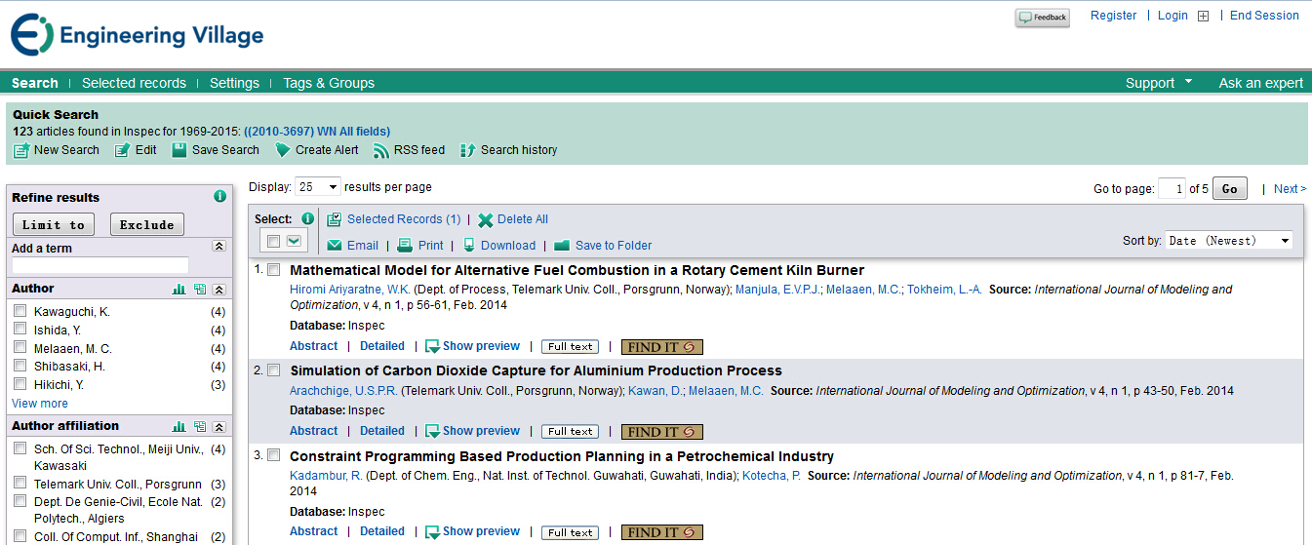Open select-all dropdown arrow
Viewport: 1312px width, 545px height.
pos(294,241)
